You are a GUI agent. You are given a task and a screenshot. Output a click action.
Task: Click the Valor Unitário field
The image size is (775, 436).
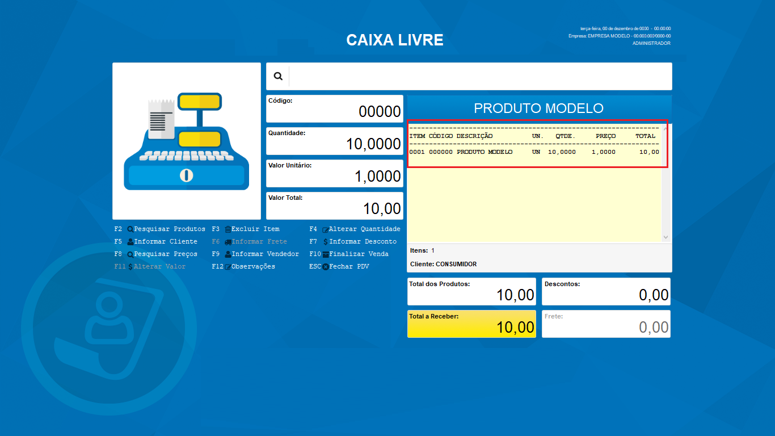335,173
